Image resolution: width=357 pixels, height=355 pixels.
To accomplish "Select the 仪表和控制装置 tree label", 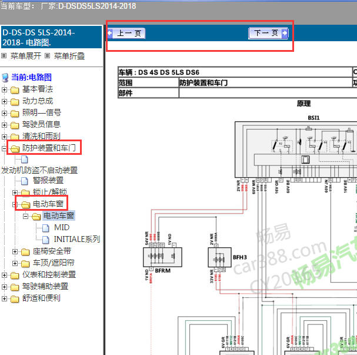I will click(49, 274).
